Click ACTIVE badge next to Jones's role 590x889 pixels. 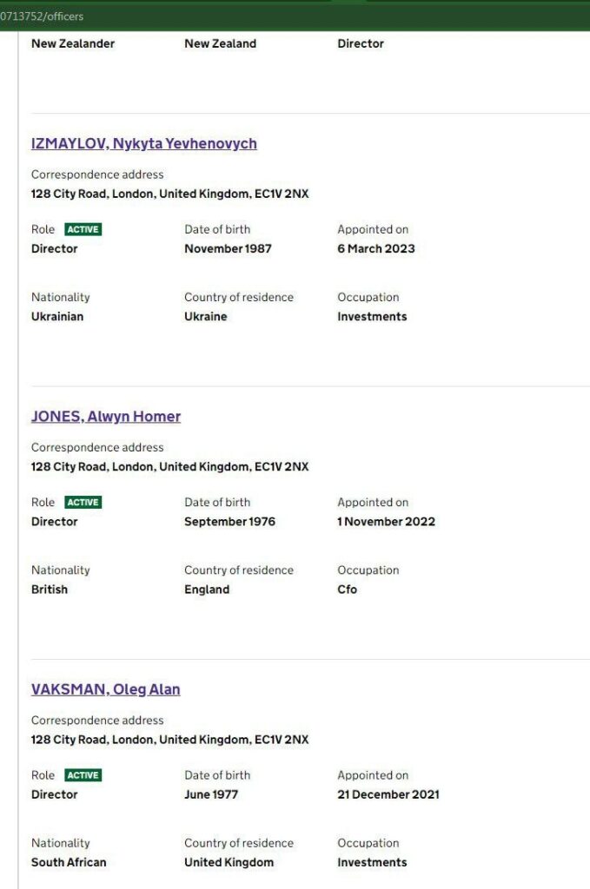click(x=83, y=502)
